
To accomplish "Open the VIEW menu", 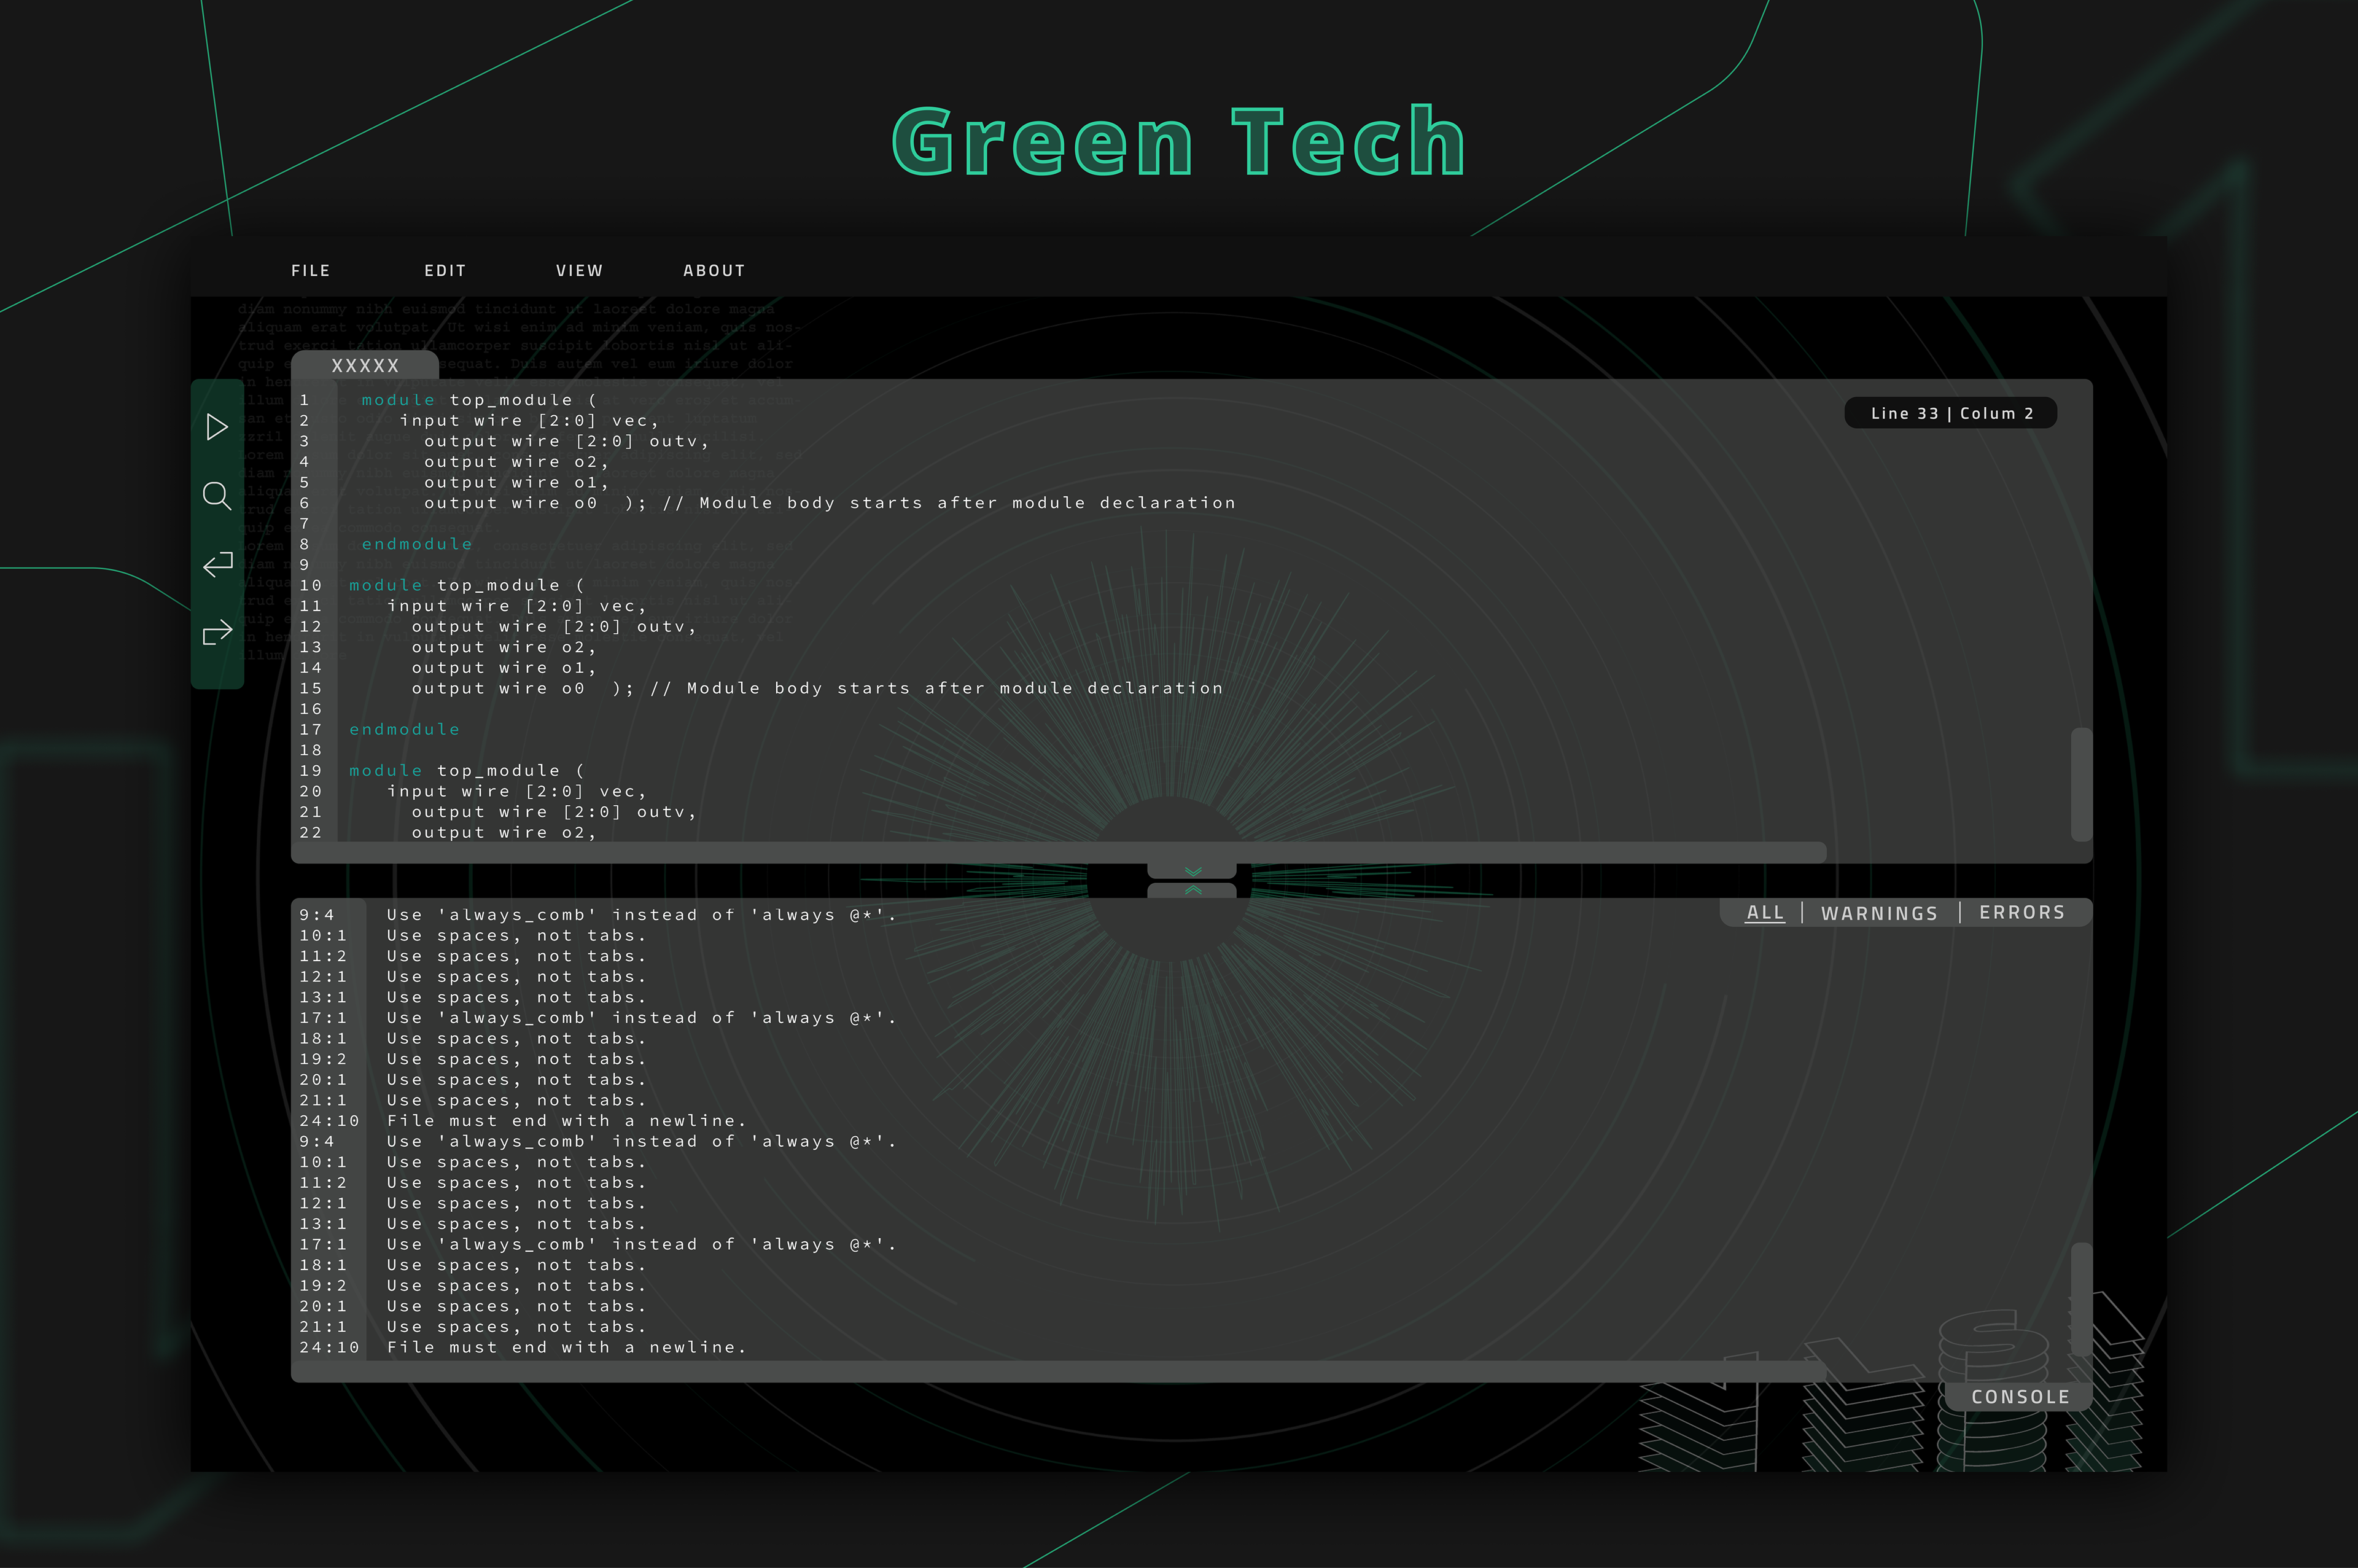I will point(580,271).
